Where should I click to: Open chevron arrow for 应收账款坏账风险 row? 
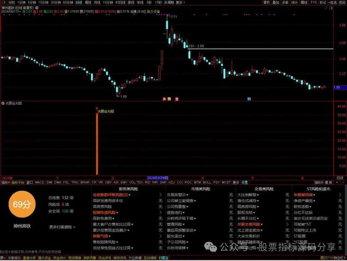coord(160,195)
